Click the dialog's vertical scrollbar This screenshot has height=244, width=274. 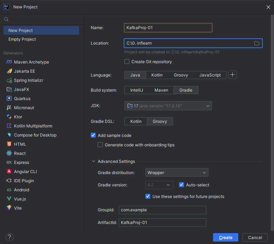272,123
